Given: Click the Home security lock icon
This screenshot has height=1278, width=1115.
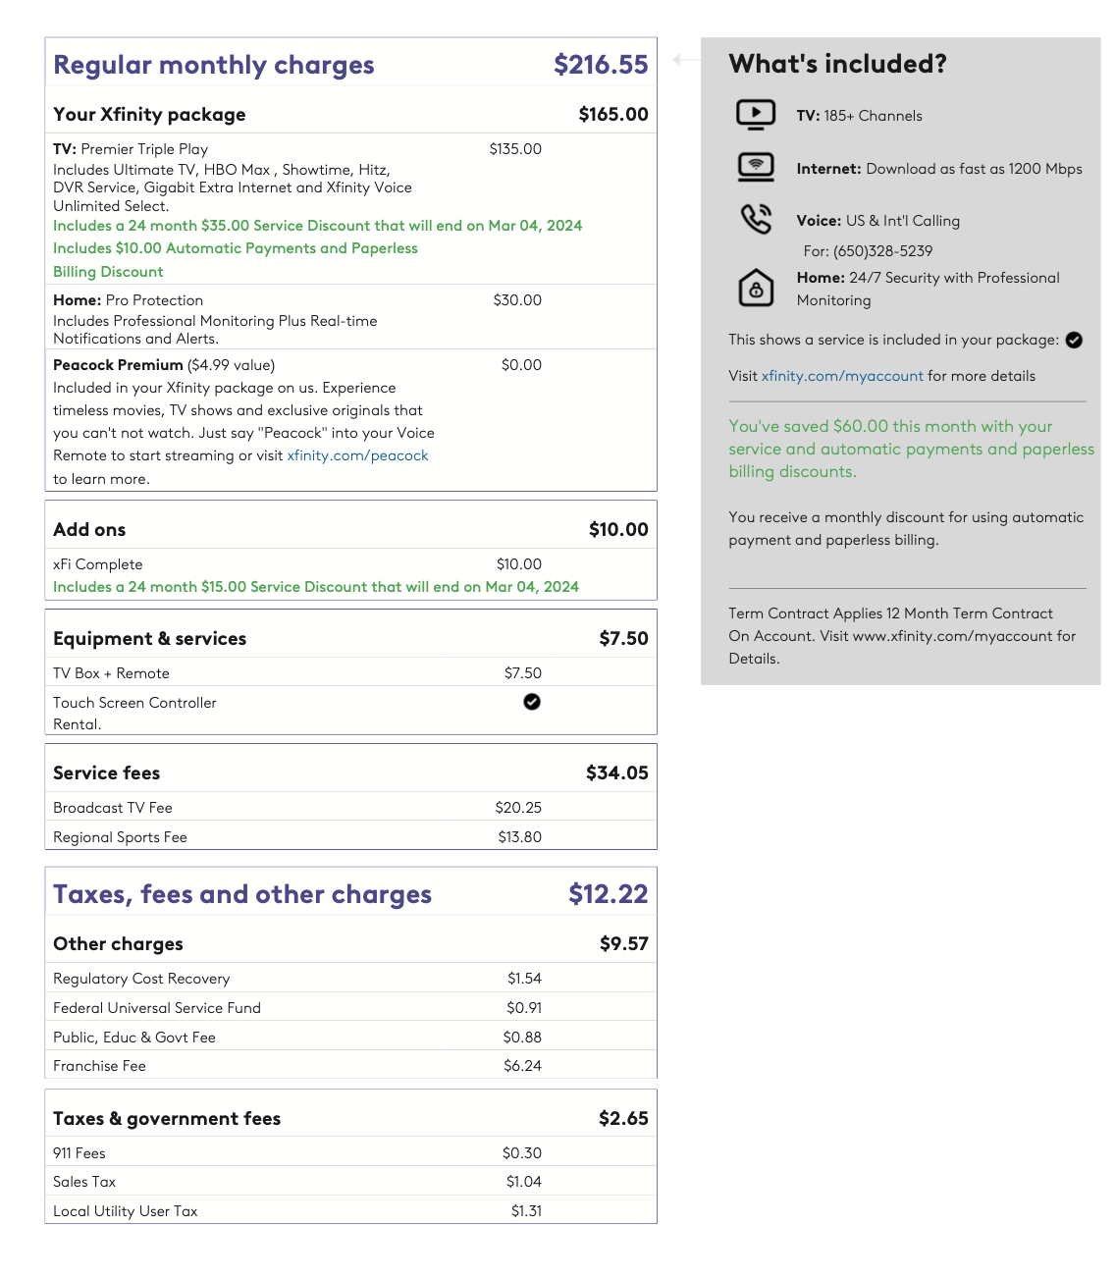Looking at the screenshot, I should [756, 289].
